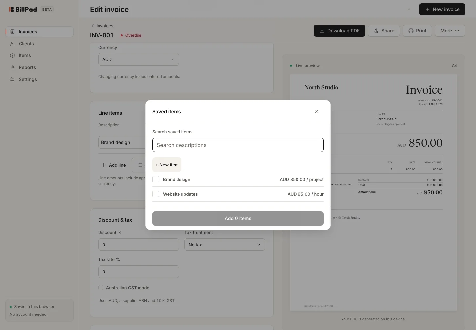Click the Saved in this browser notice
The image size is (476, 330).
click(x=39, y=310)
